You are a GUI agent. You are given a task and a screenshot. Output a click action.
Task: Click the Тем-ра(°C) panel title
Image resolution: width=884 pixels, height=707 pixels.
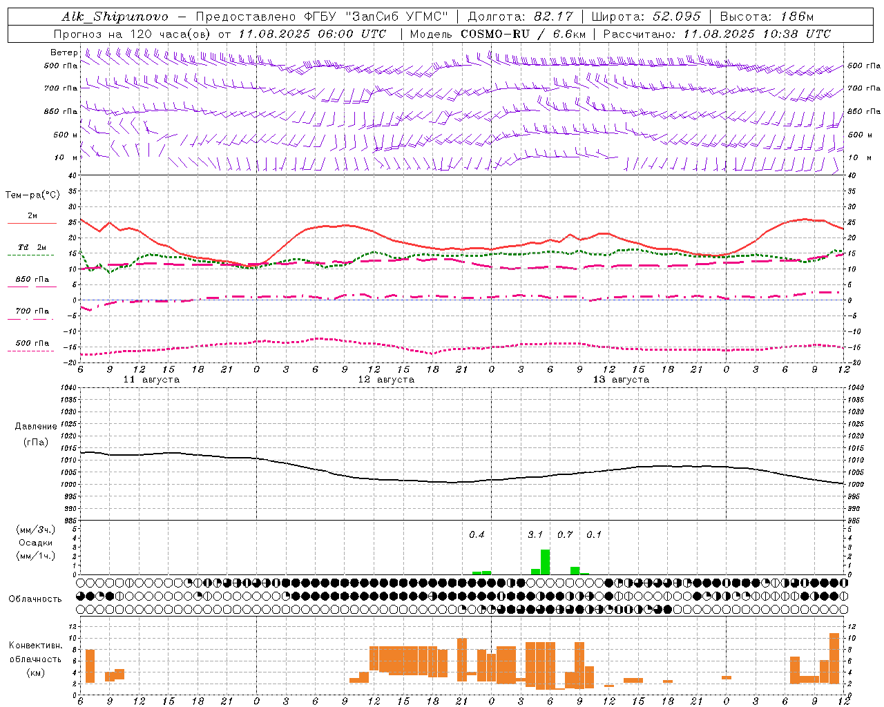tap(32, 195)
